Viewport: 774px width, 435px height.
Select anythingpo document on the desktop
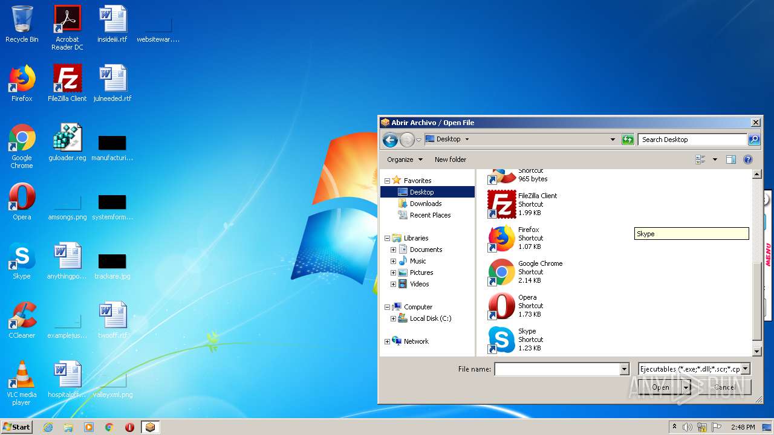(x=67, y=261)
